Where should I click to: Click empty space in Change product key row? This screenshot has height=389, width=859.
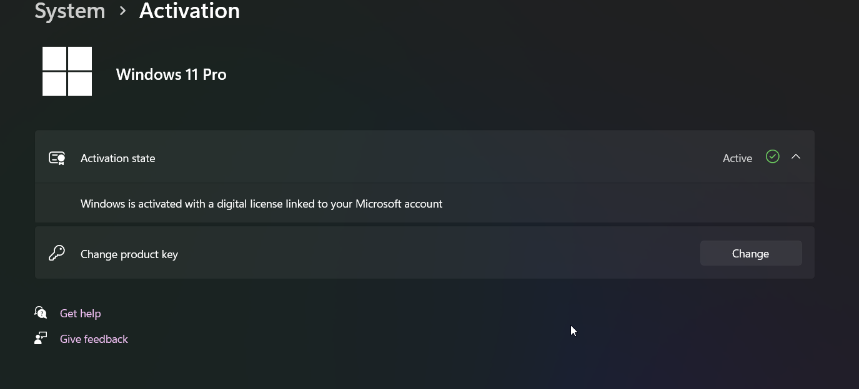click(x=437, y=254)
